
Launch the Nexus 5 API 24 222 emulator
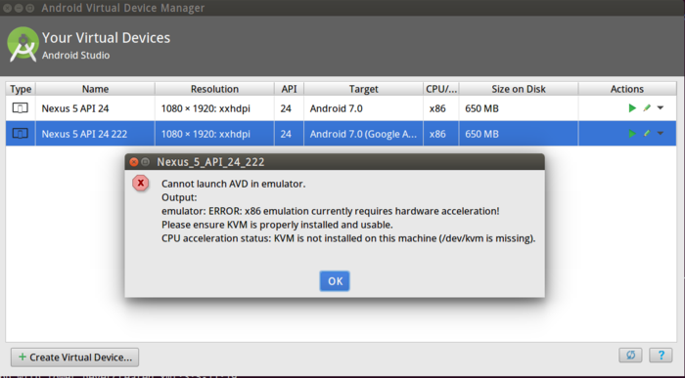coord(632,134)
